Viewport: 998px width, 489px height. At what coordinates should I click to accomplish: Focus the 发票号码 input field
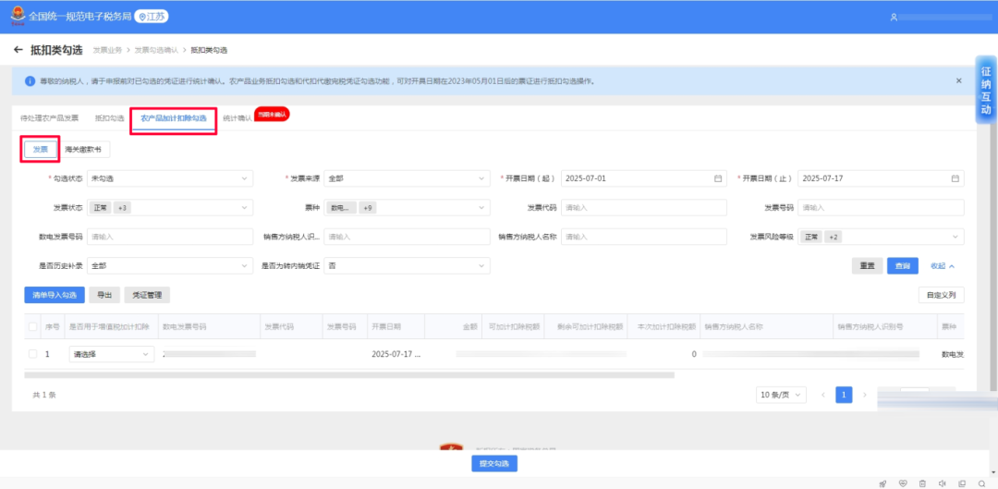click(881, 208)
